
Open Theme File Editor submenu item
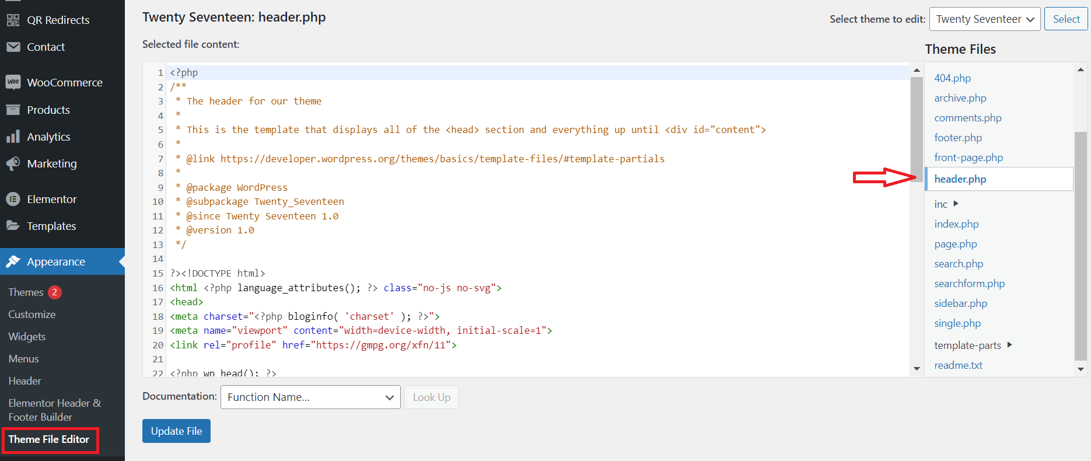click(49, 439)
